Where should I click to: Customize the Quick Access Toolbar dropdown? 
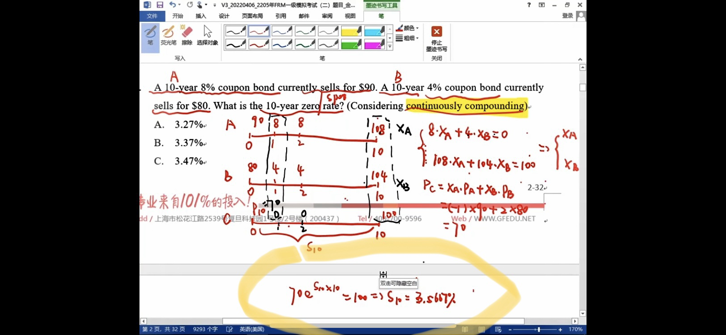(x=215, y=5)
